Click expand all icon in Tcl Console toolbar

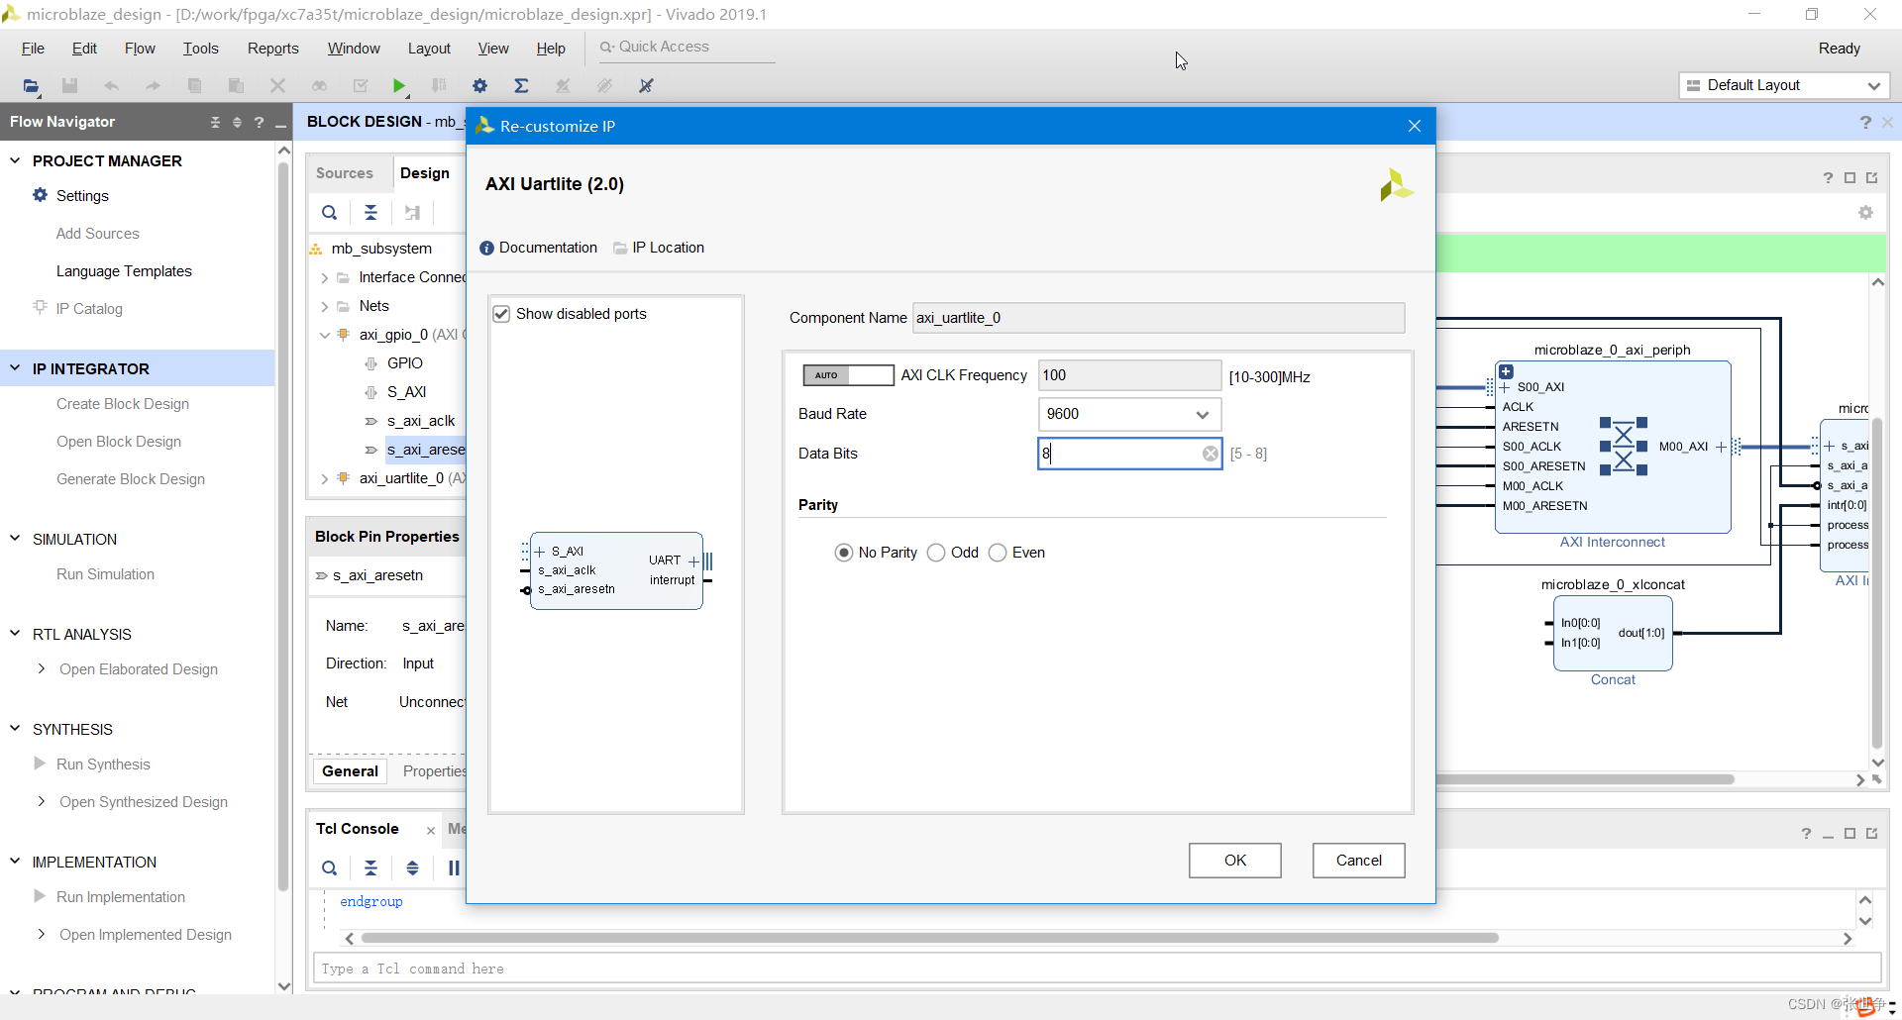point(412,868)
